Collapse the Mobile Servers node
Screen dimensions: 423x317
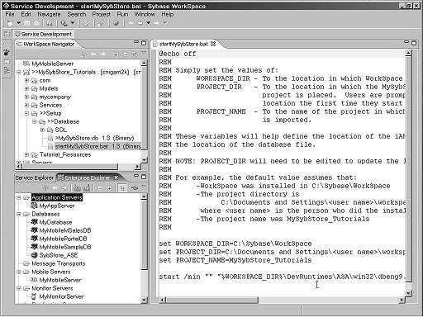coord(18,272)
